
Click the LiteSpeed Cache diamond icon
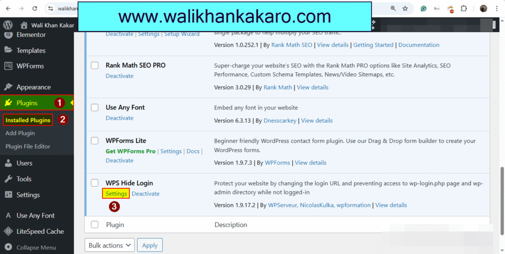[8, 231]
